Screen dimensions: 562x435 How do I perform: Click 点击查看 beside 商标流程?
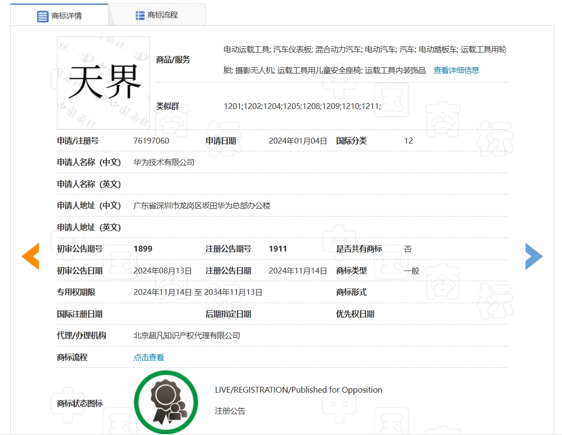148,357
